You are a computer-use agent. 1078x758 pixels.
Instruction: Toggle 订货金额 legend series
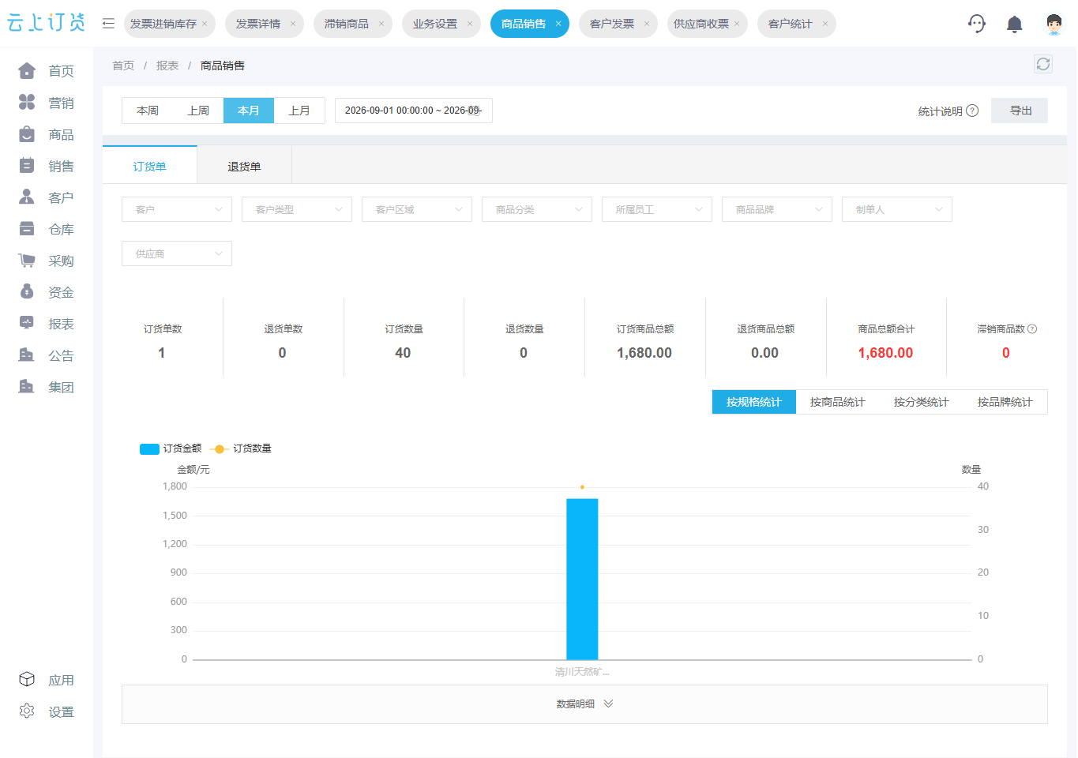(x=171, y=448)
